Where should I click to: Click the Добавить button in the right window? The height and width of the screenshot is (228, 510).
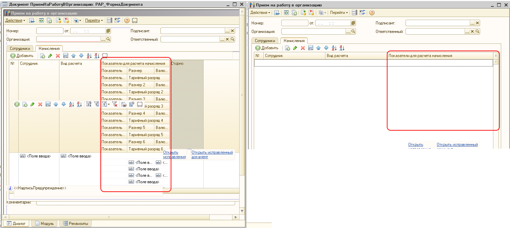pyautogui.click(x=267, y=48)
